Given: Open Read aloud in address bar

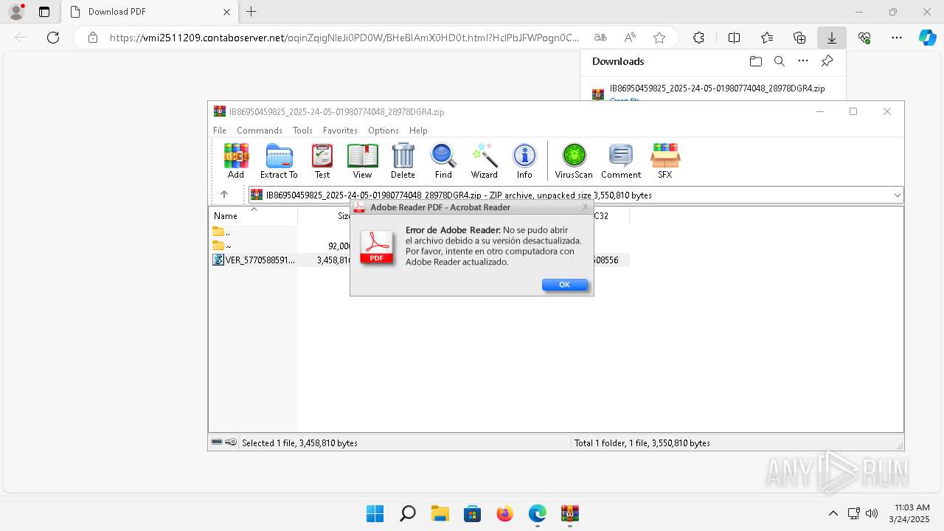Looking at the screenshot, I should pos(630,38).
